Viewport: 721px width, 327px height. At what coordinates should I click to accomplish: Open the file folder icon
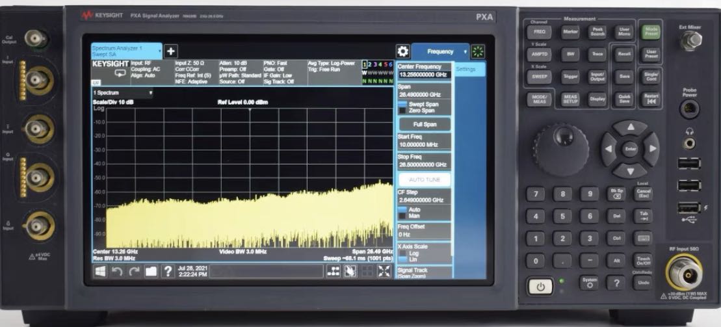tap(151, 272)
